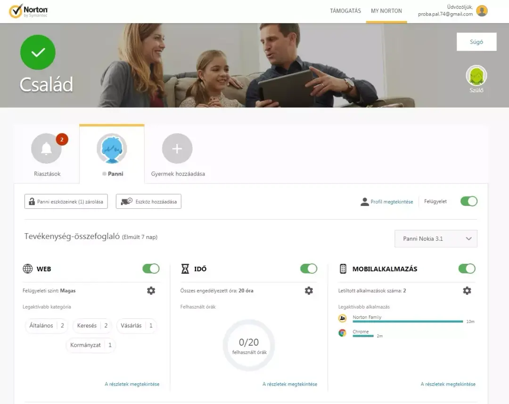
Task: Turn off the IDŐ time toggle
Action: (309, 269)
